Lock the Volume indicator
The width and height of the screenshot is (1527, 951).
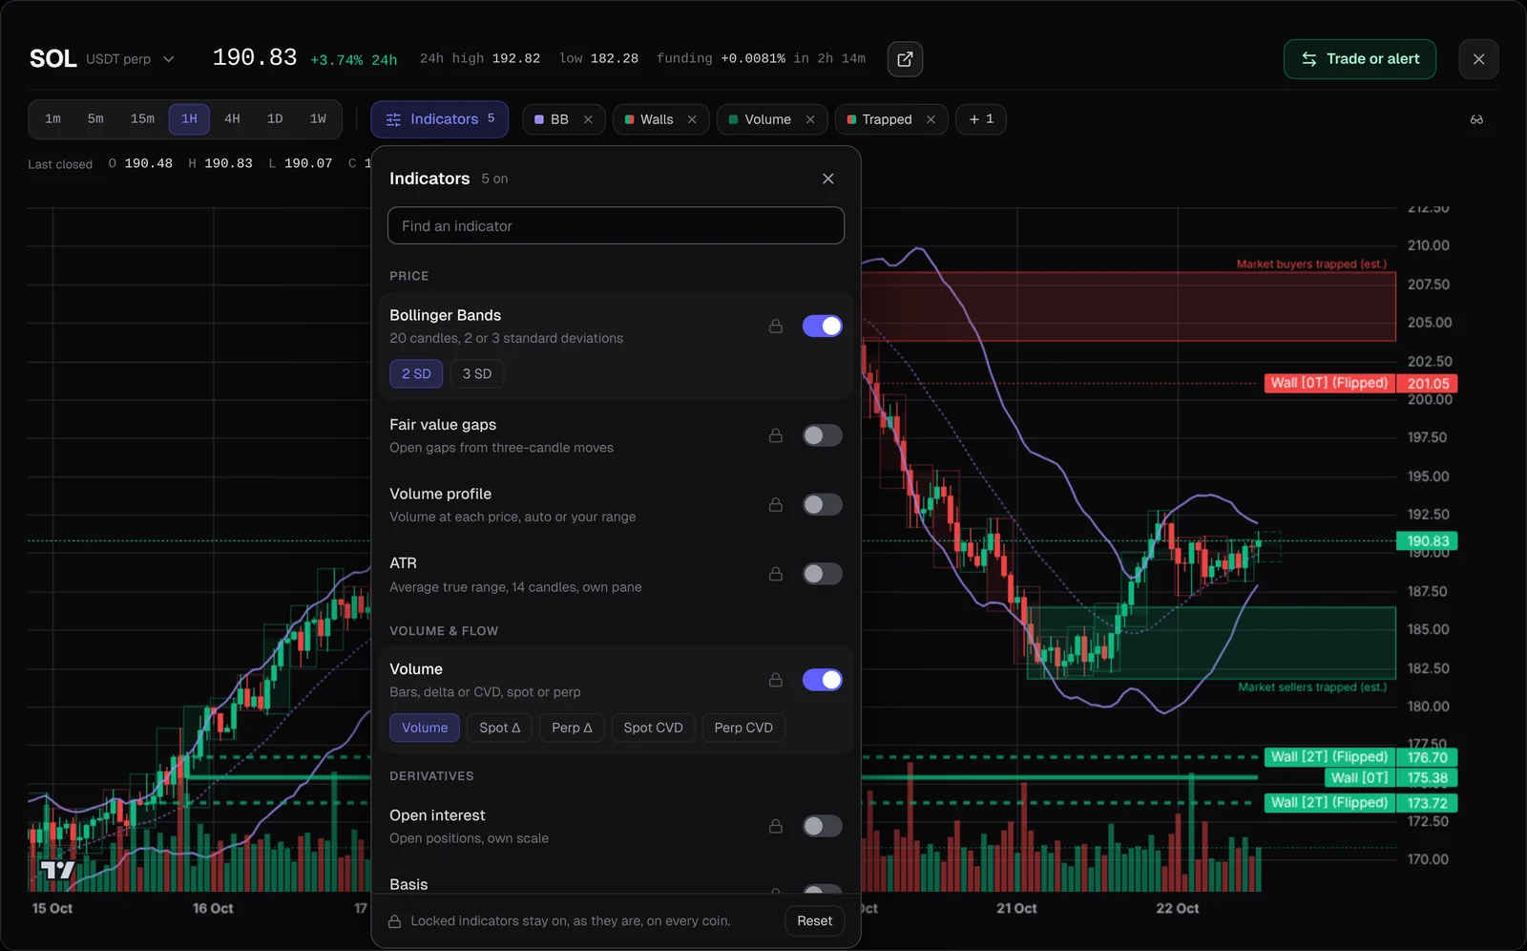(x=776, y=680)
